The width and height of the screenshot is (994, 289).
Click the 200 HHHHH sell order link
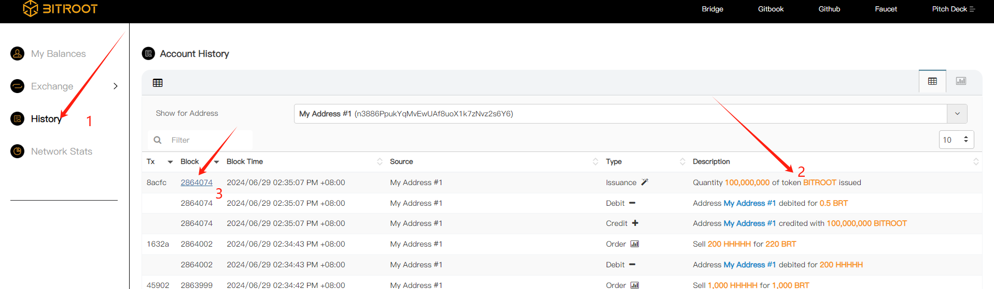tap(729, 244)
